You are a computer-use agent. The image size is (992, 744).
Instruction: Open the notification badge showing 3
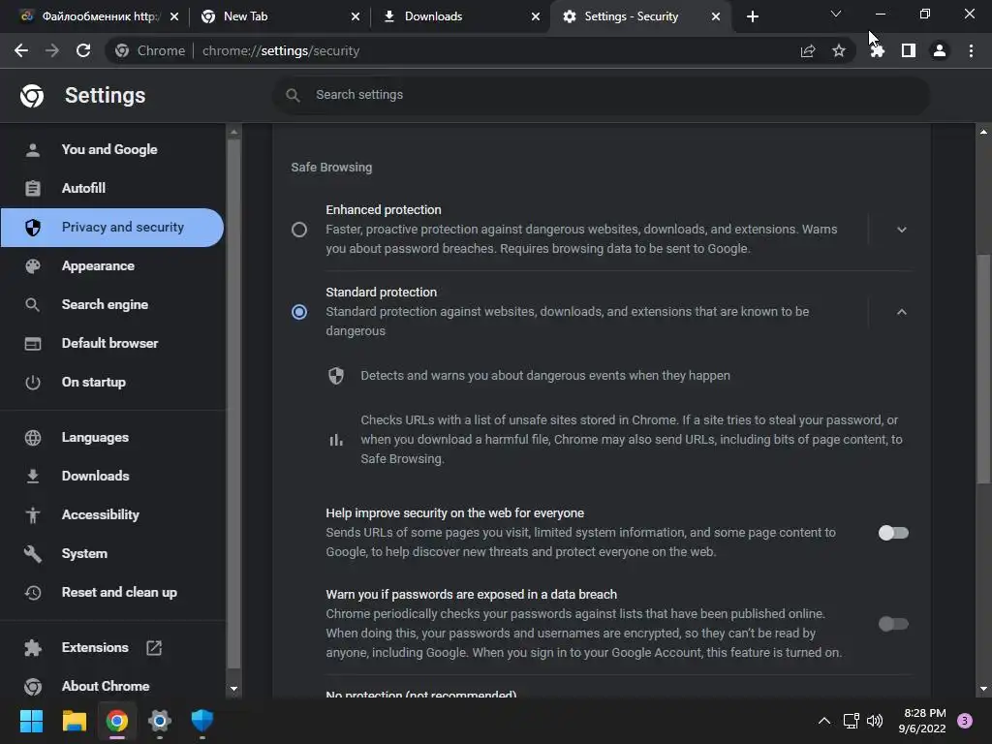click(x=964, y=721)
